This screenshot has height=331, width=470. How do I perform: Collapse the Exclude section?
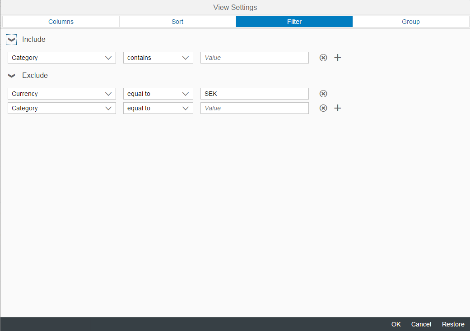click(12, 76)
